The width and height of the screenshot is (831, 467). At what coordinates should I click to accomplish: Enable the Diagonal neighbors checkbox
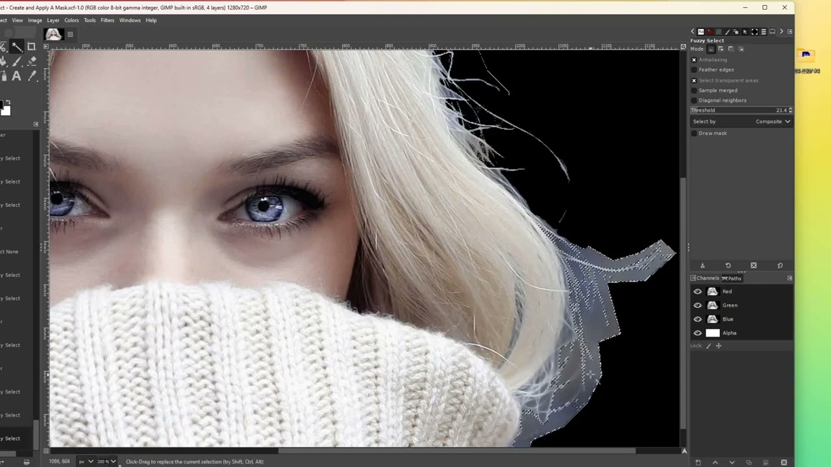694,101
